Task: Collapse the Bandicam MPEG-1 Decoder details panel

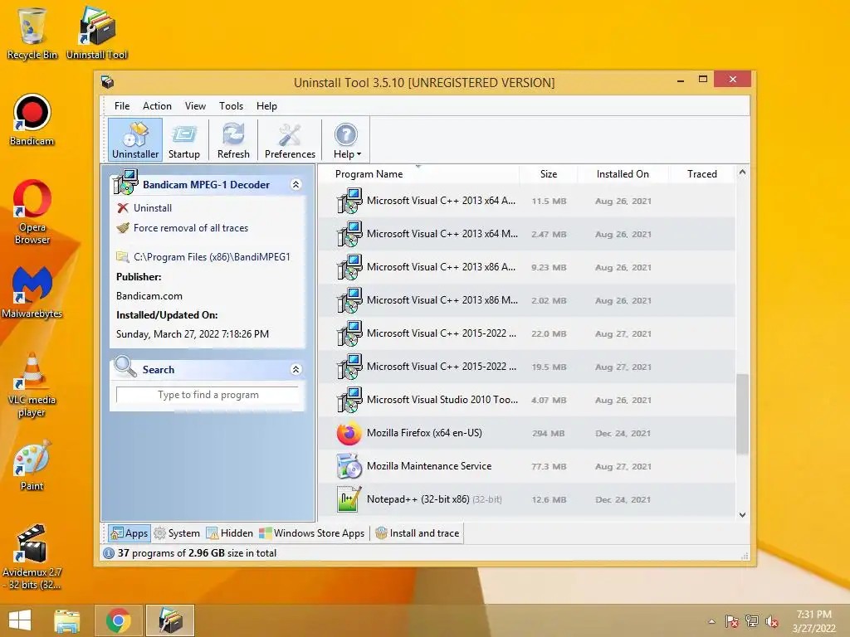Action: coord(296,184)
